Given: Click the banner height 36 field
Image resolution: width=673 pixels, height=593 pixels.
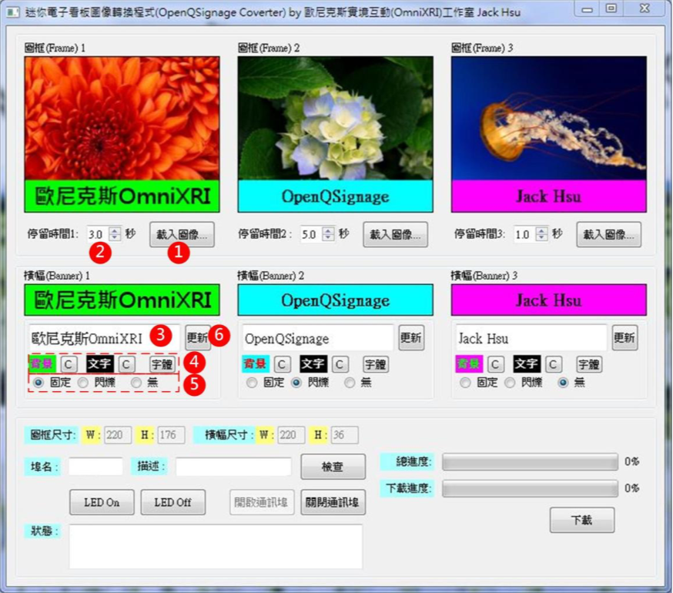Looking at the screenshot, I should (344, 435).
